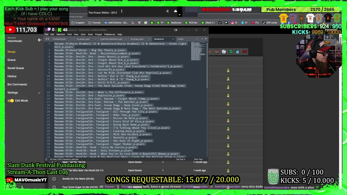Open the File menu in Sublime Text
This screenshot has height=195, width=347.
[47, 34]
